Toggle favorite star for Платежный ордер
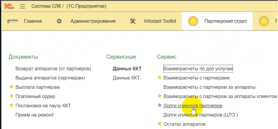278x129 pixels. point(12,96)
